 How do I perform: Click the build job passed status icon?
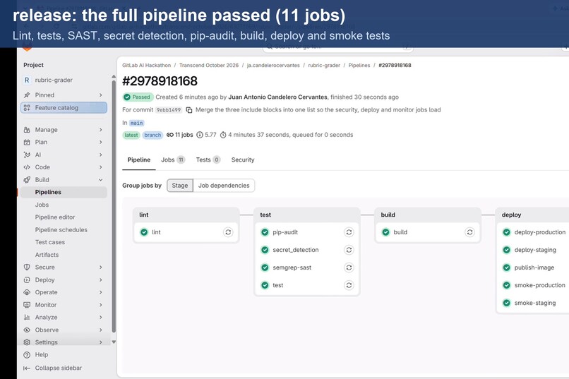tap(385, 232)
